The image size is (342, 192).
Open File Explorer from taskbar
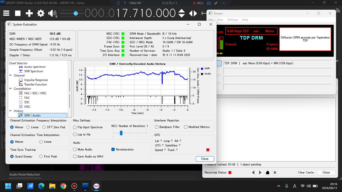(52, 186)
